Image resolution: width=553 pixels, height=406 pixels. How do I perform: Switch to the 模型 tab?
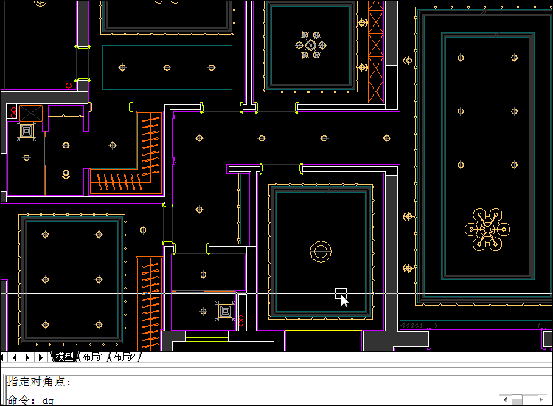coord(65,357)
